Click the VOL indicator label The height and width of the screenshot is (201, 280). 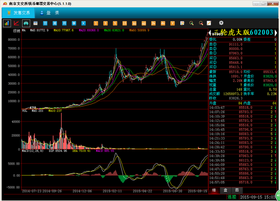pyautogui.click(x=25, y=111)
